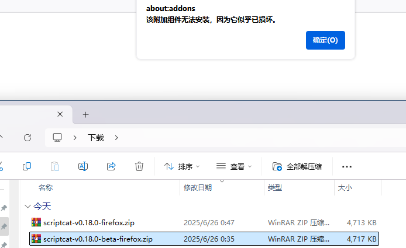Click the 确定(O) button in dialog

(x=325, y=40)
